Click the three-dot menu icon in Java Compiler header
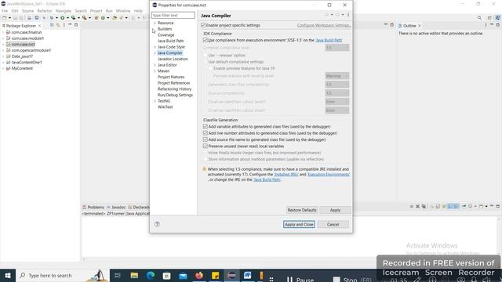Image resolution: width=502 pixels, height=282 pixels. (x=348, y=15)
